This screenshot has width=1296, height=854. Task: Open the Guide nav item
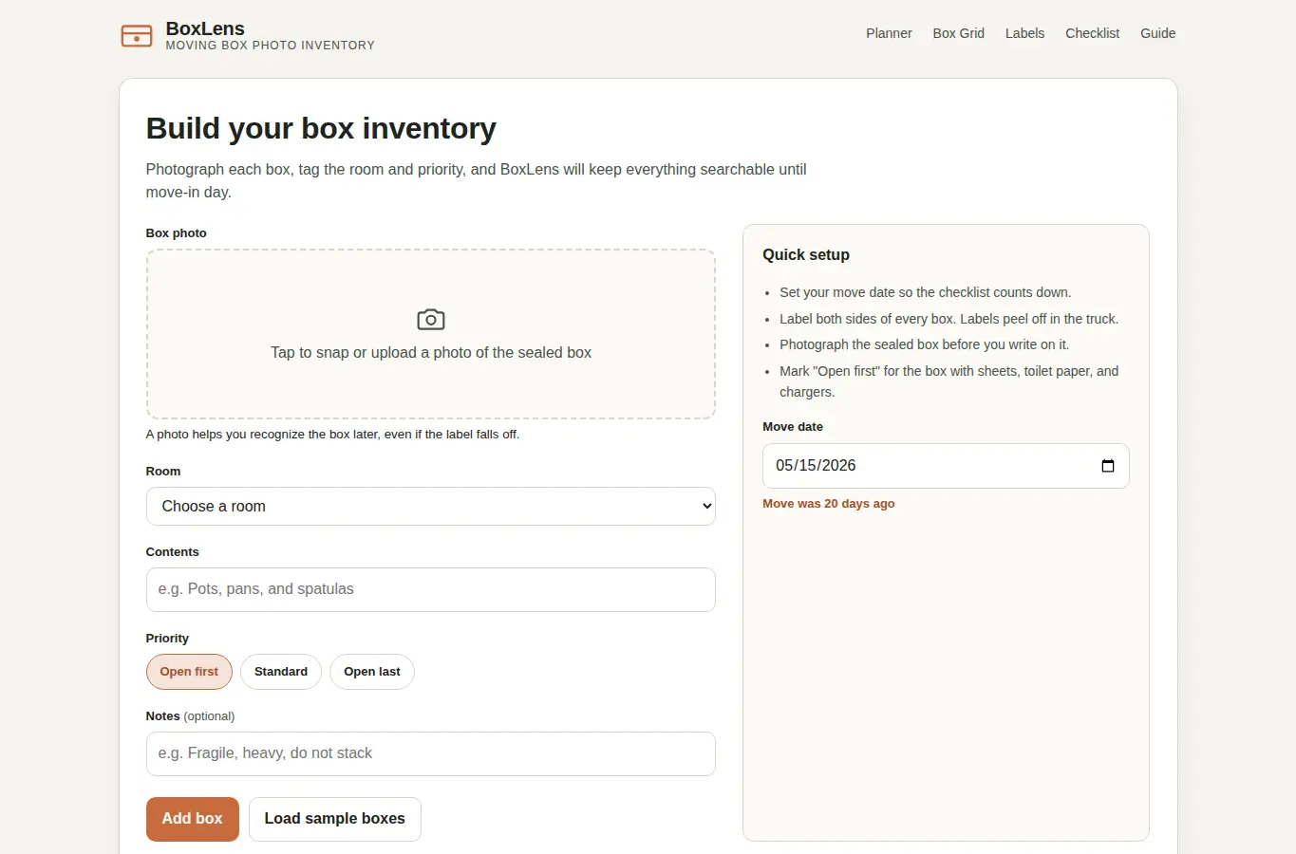point(1157,33)
